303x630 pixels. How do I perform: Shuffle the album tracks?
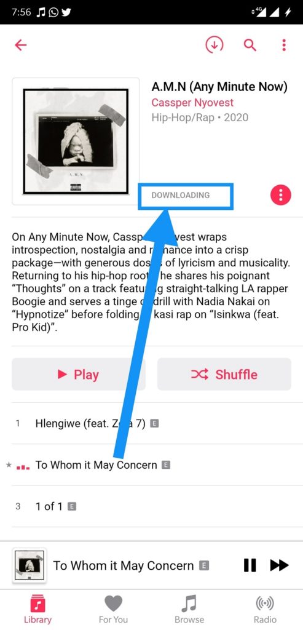[x=224, y=375]
